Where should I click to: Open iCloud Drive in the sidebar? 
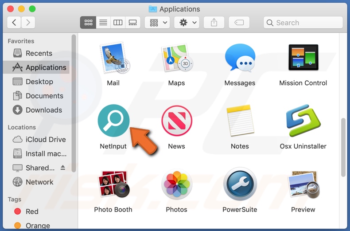37,139
